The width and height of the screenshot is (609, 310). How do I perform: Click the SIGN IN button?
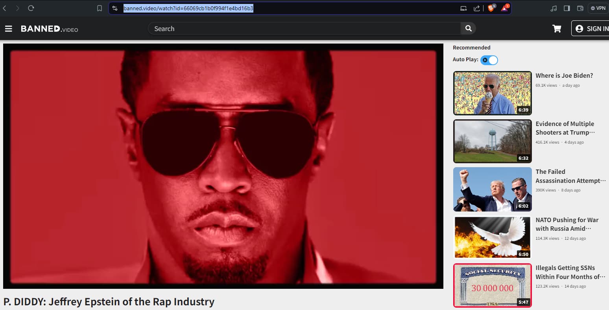point(590,29)
